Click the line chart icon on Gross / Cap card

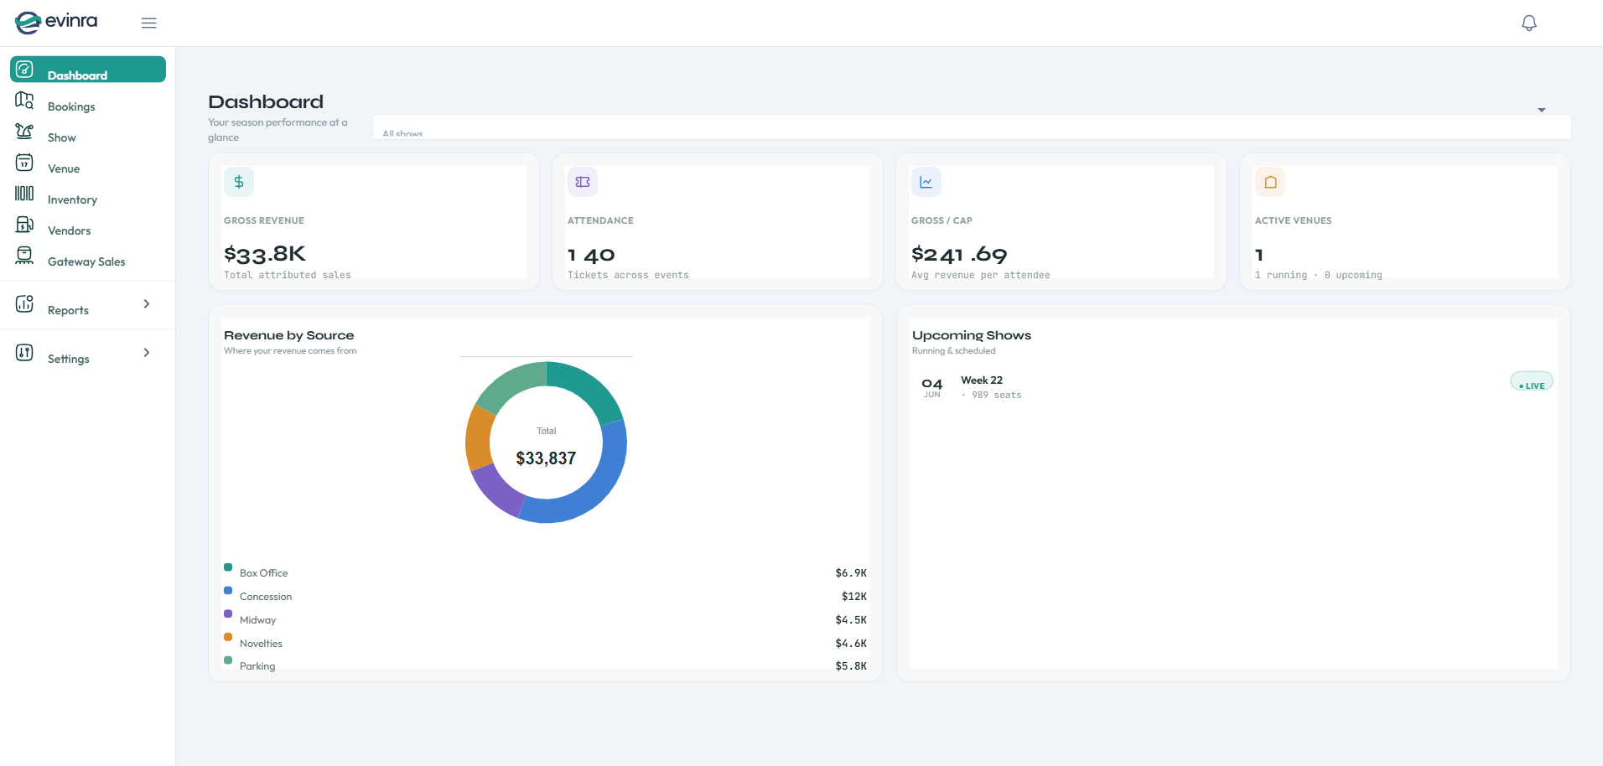[926, 182]
